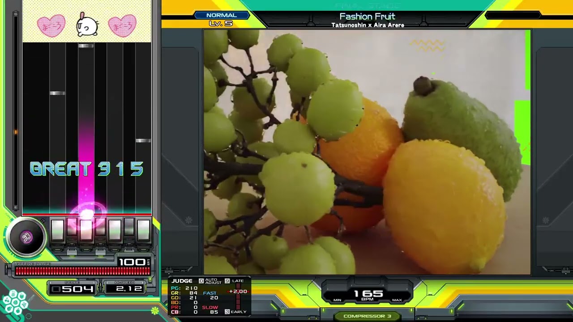Click the COMPRESSOR 3 effect label
Image resolution: width=573 pixels, height=322 pixels.
pos(367,316)
